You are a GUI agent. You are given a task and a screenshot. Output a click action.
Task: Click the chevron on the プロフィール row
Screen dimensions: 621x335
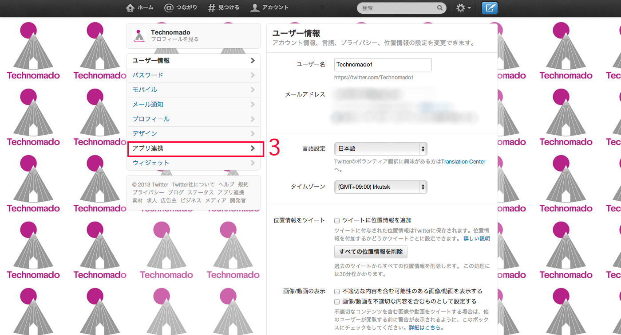coord(253,119)
